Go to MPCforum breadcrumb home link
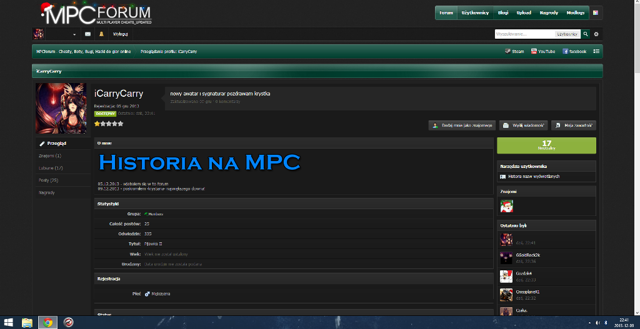 point(83,51)
